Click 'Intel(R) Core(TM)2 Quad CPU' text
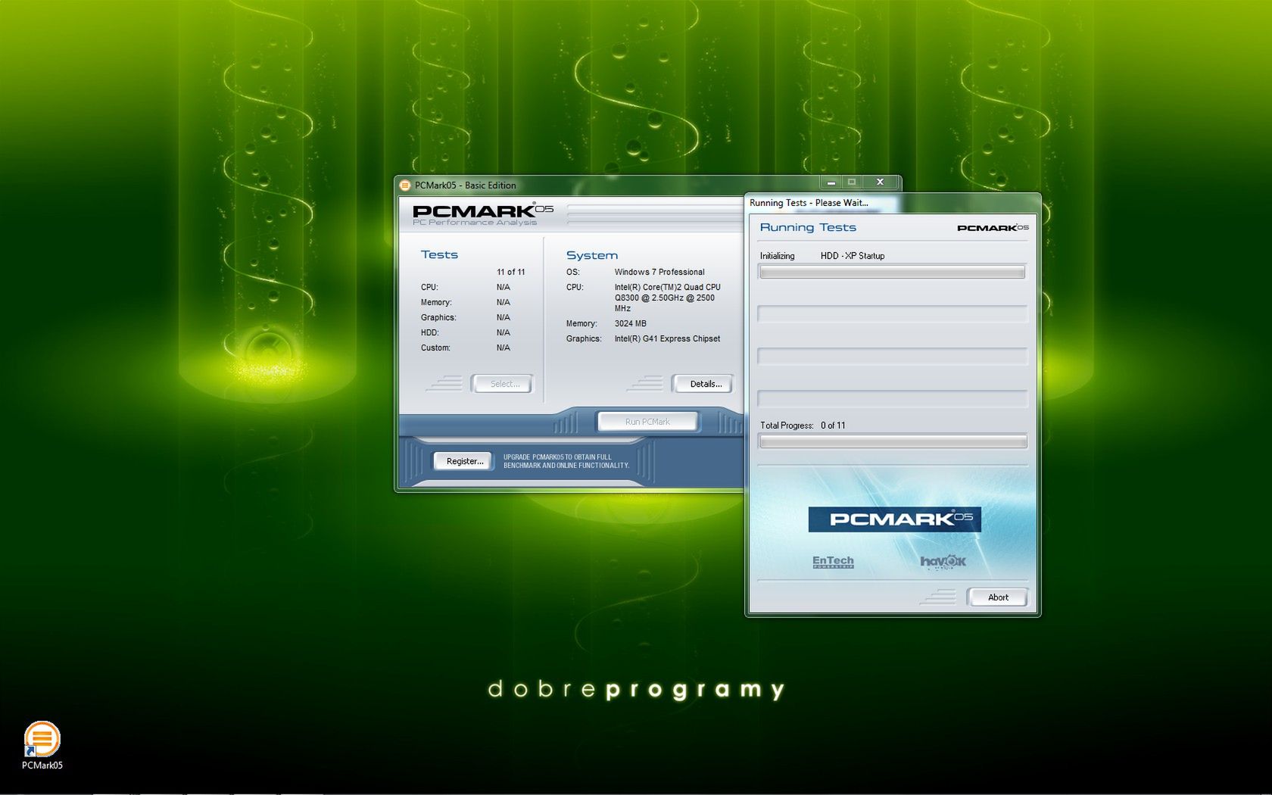 pyautogui.click(x=667, y=287)
